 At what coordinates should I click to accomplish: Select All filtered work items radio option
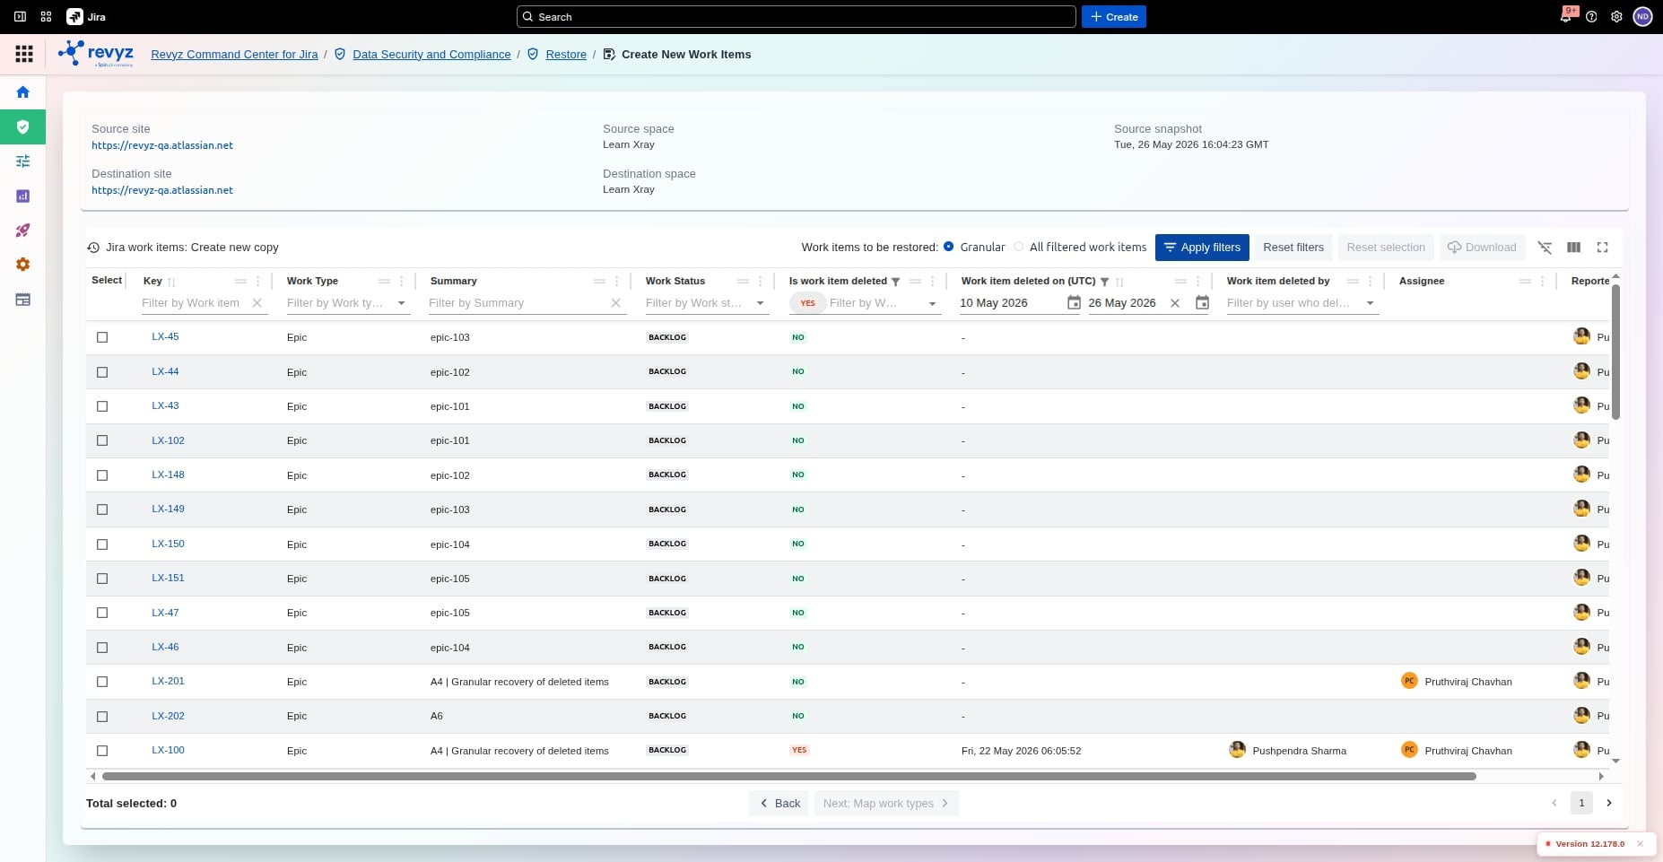pyautogui.click(x=1019, y=247)
